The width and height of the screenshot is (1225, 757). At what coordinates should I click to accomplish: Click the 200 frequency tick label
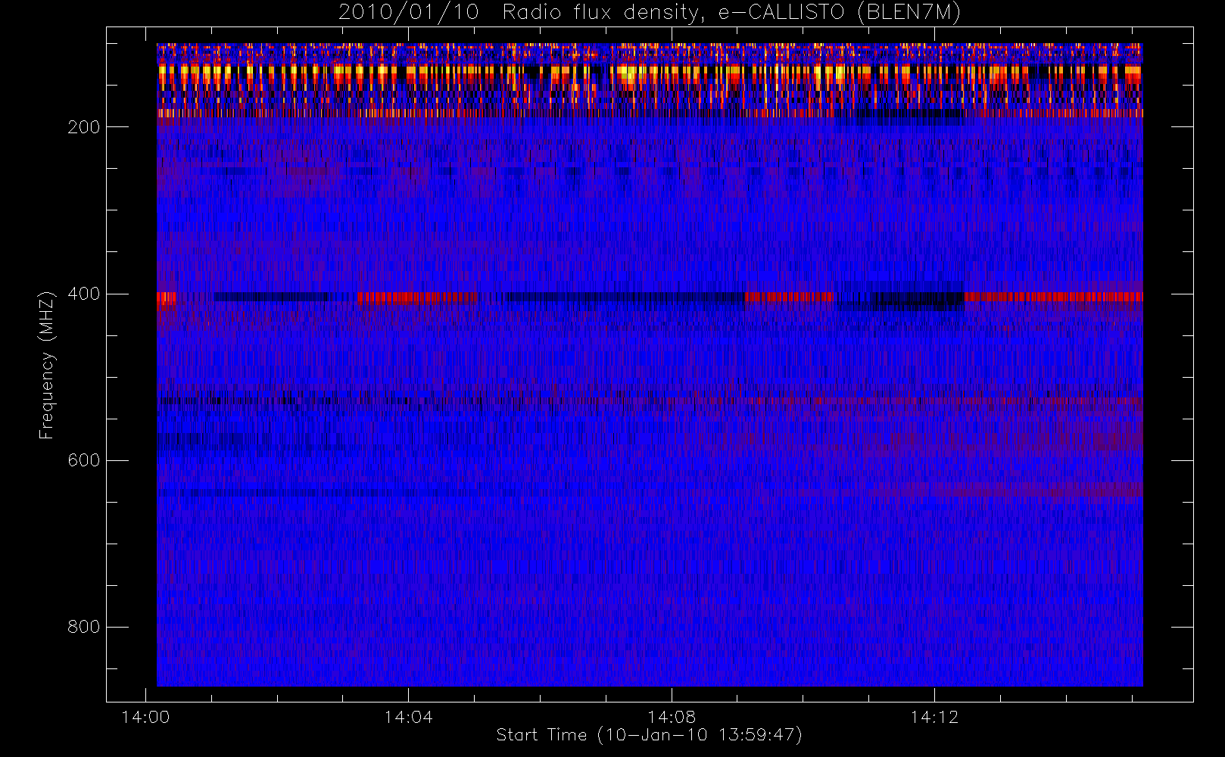(x=84, y=127)
